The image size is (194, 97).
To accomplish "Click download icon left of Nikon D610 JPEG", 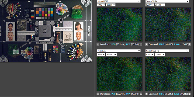I will 98,44.
